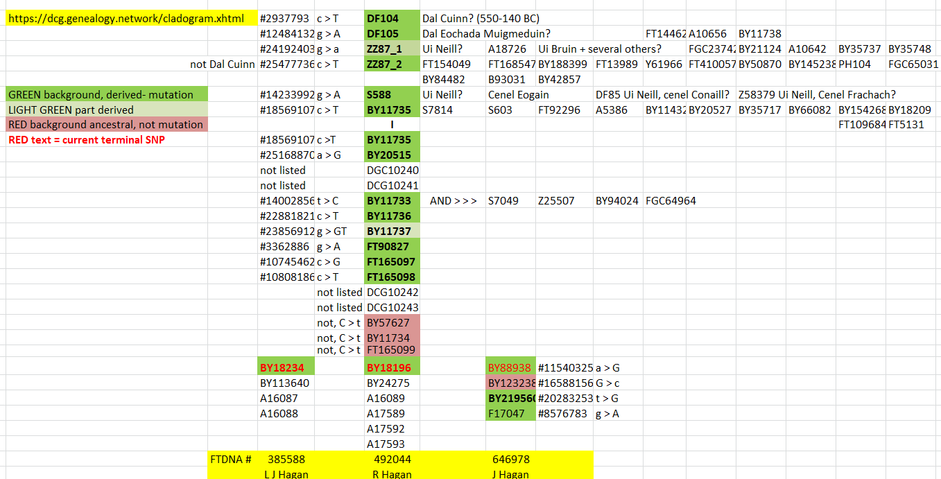Select the J Hagan name cell

(x=510, y=474)
